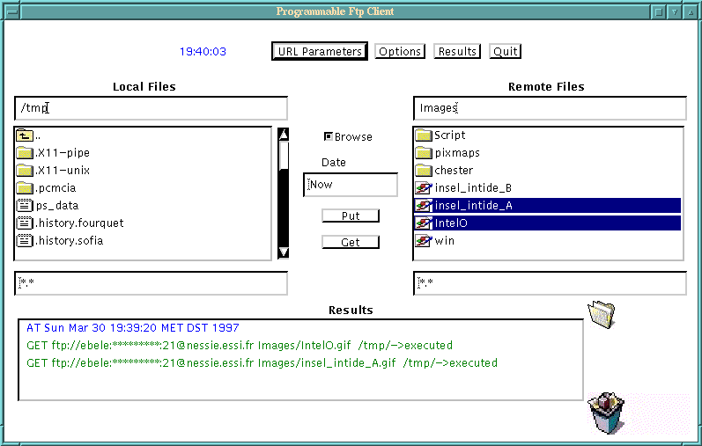Click the insel_intide_B image file icon
Screen dimensions: 702x446
coord(423,188)
